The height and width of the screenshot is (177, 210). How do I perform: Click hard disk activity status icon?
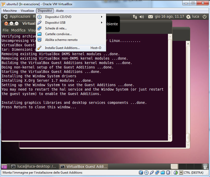141,173
